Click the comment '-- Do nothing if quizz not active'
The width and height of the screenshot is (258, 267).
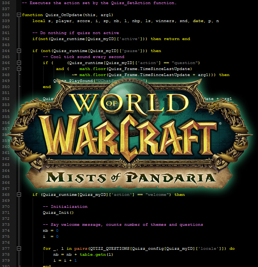[x=75, y=33]
